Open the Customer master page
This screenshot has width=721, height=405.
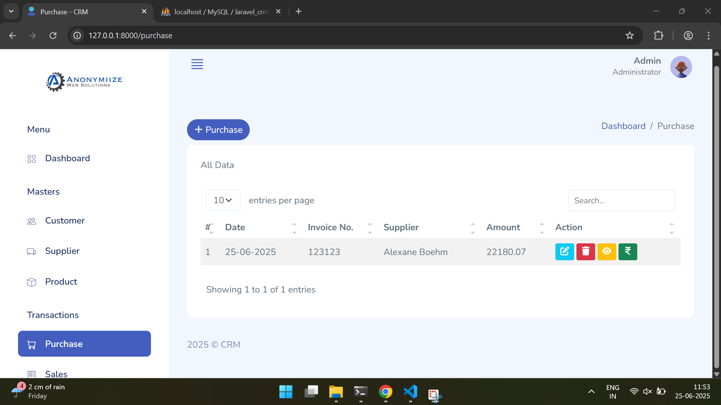click(x=65, y=220)
